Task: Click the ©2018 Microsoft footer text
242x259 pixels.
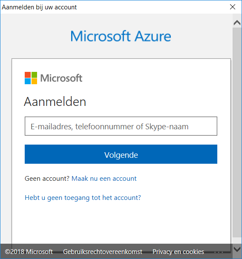Action: pos(29,252)
